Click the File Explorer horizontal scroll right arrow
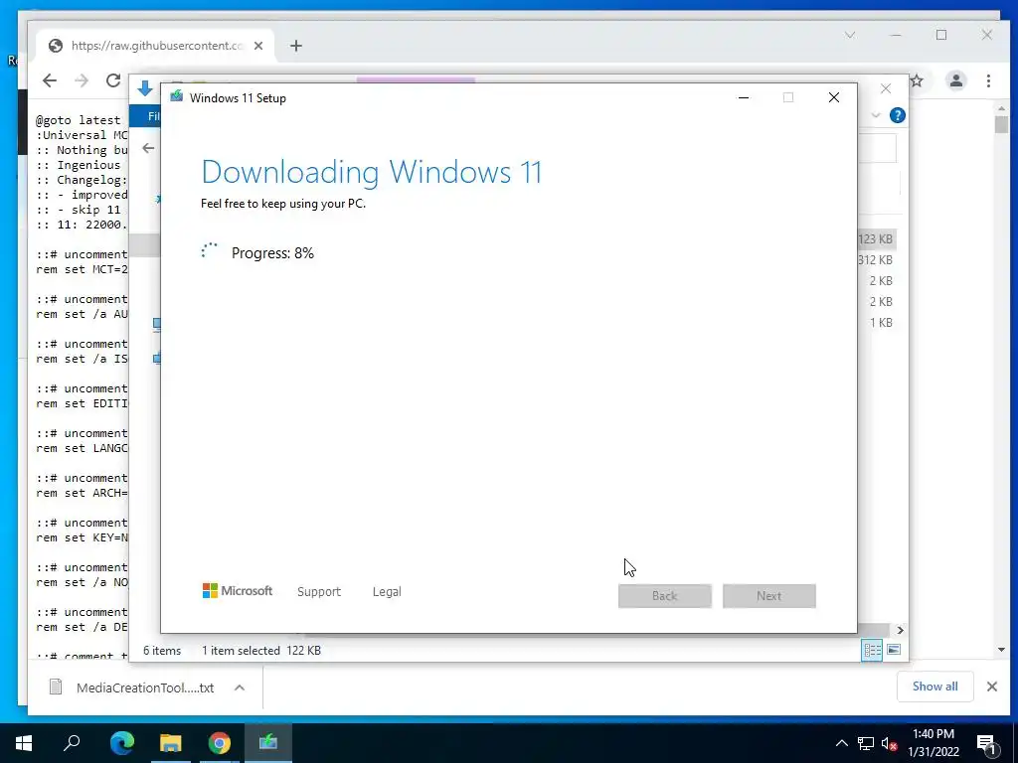Screen dimensions: 1018x763 coord(900,630)
